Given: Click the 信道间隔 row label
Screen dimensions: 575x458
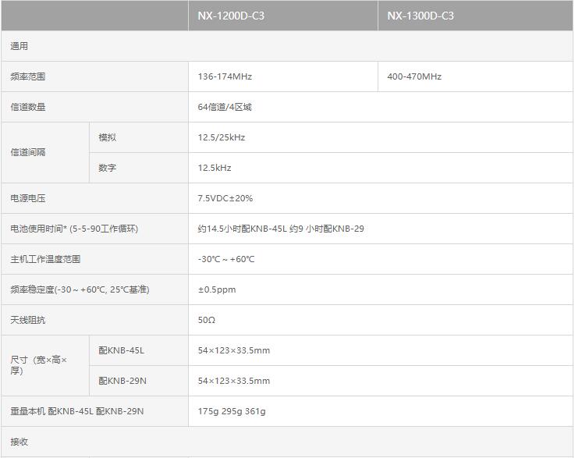Looking at the screenshot, I should tap(28, 152).
